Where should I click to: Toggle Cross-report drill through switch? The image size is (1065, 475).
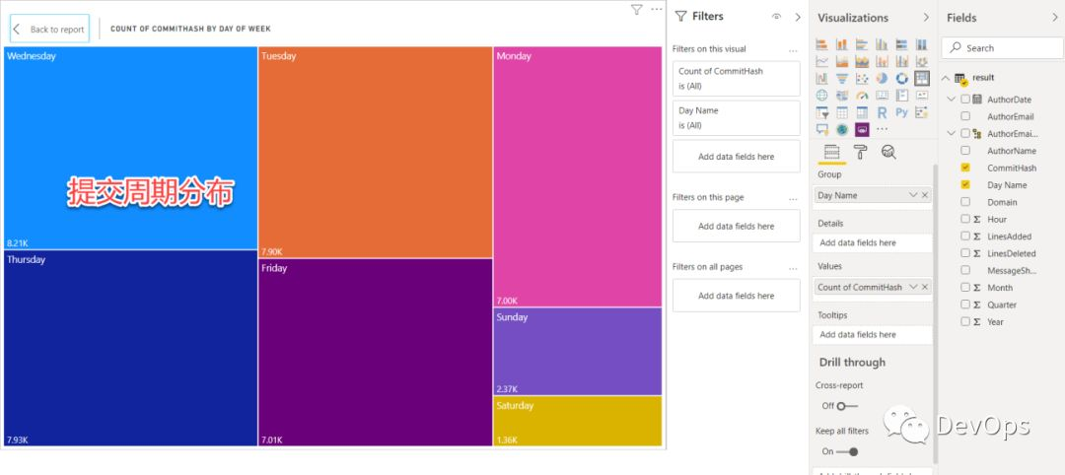tap(846, 406)
